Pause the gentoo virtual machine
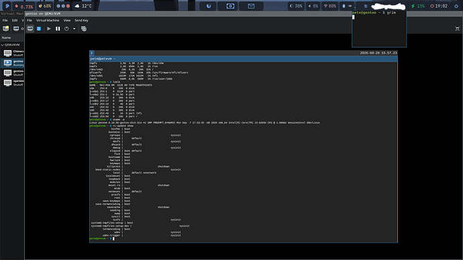 (58, 29)
